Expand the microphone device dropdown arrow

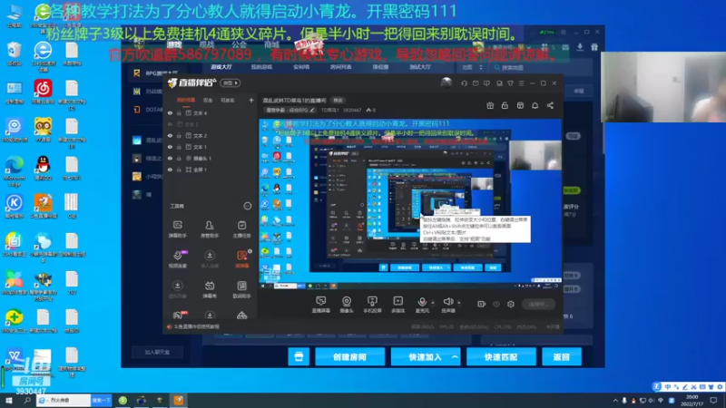pos(433,303)
